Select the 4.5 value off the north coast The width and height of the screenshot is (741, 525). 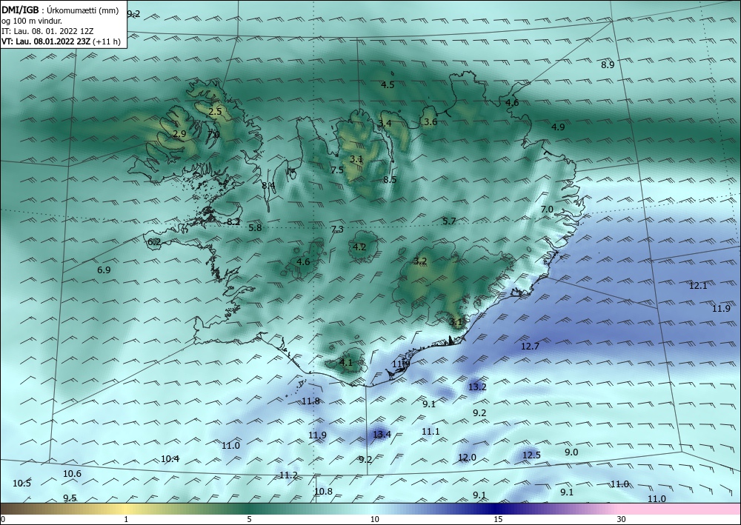388,85
